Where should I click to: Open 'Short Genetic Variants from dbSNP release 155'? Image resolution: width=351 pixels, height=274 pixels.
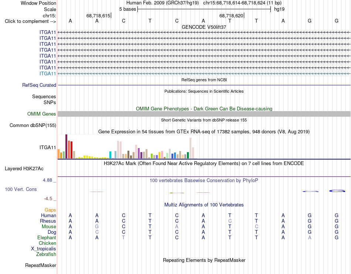[204, 120]
